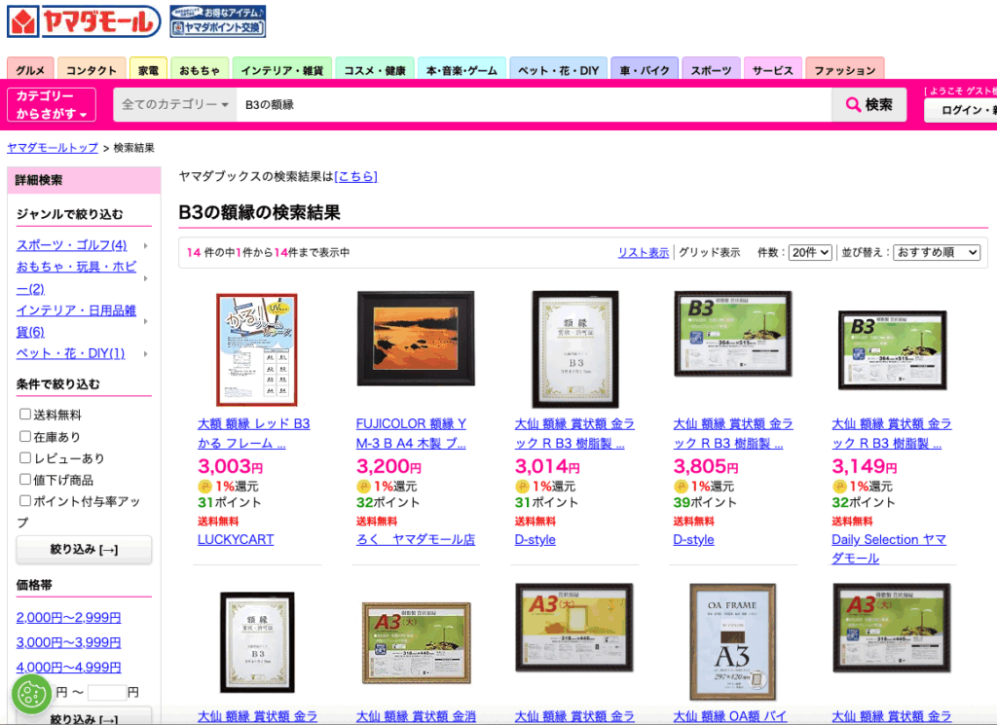Image resolution: width=997 pixels, height=725 pixels.
Task: Open 大額 額縁 レッド B3 product title
Action: 254,433
